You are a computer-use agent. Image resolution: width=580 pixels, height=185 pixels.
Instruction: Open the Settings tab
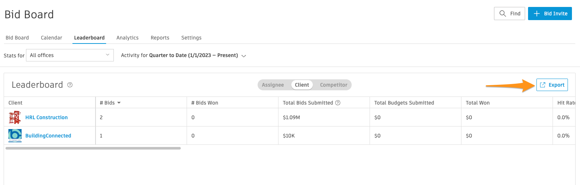pos(191,38)
